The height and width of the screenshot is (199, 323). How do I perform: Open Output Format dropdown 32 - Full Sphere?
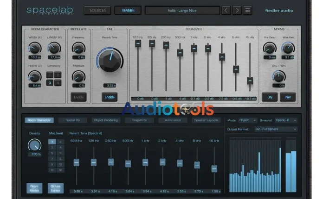tap(276, 129)
